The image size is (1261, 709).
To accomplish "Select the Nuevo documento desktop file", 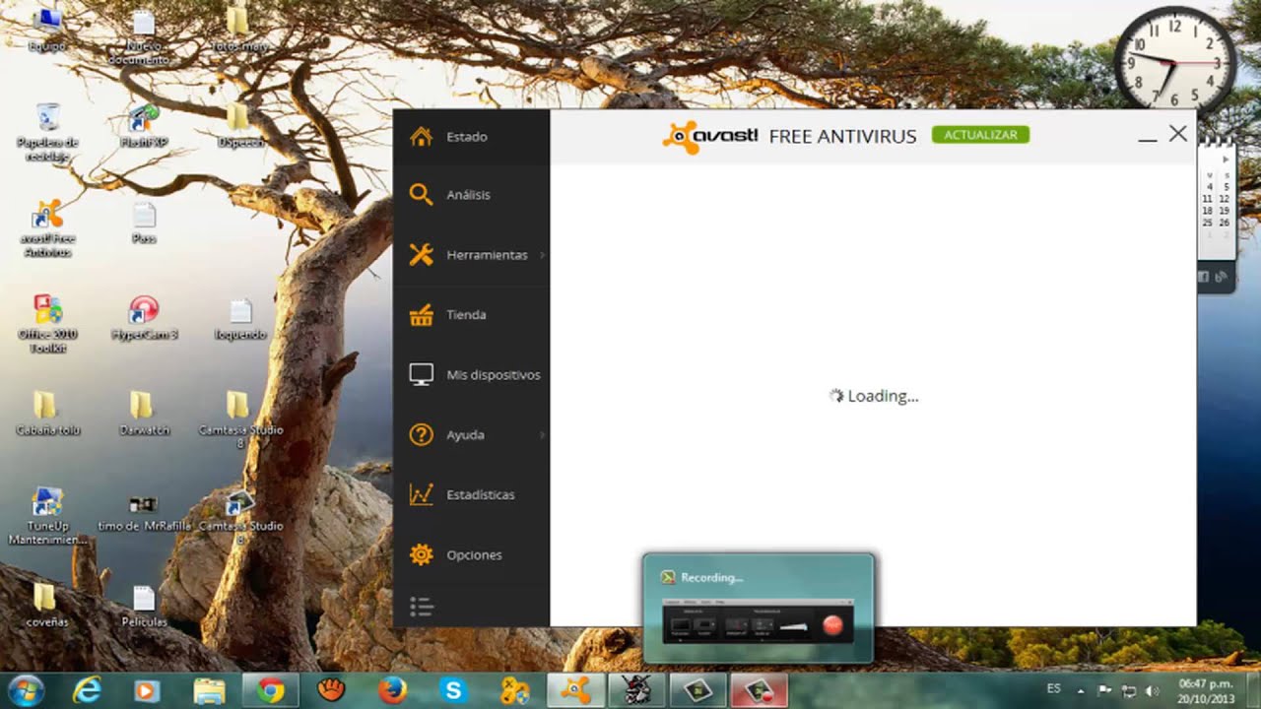I will tap(143, 37).
